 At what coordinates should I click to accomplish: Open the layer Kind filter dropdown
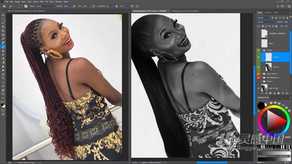click(263, 18)
